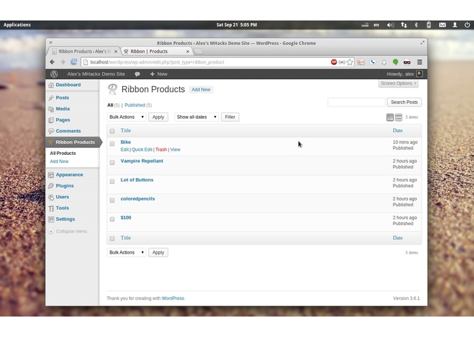Click the Add New submenu under Ribbon Products

[59, 162]
